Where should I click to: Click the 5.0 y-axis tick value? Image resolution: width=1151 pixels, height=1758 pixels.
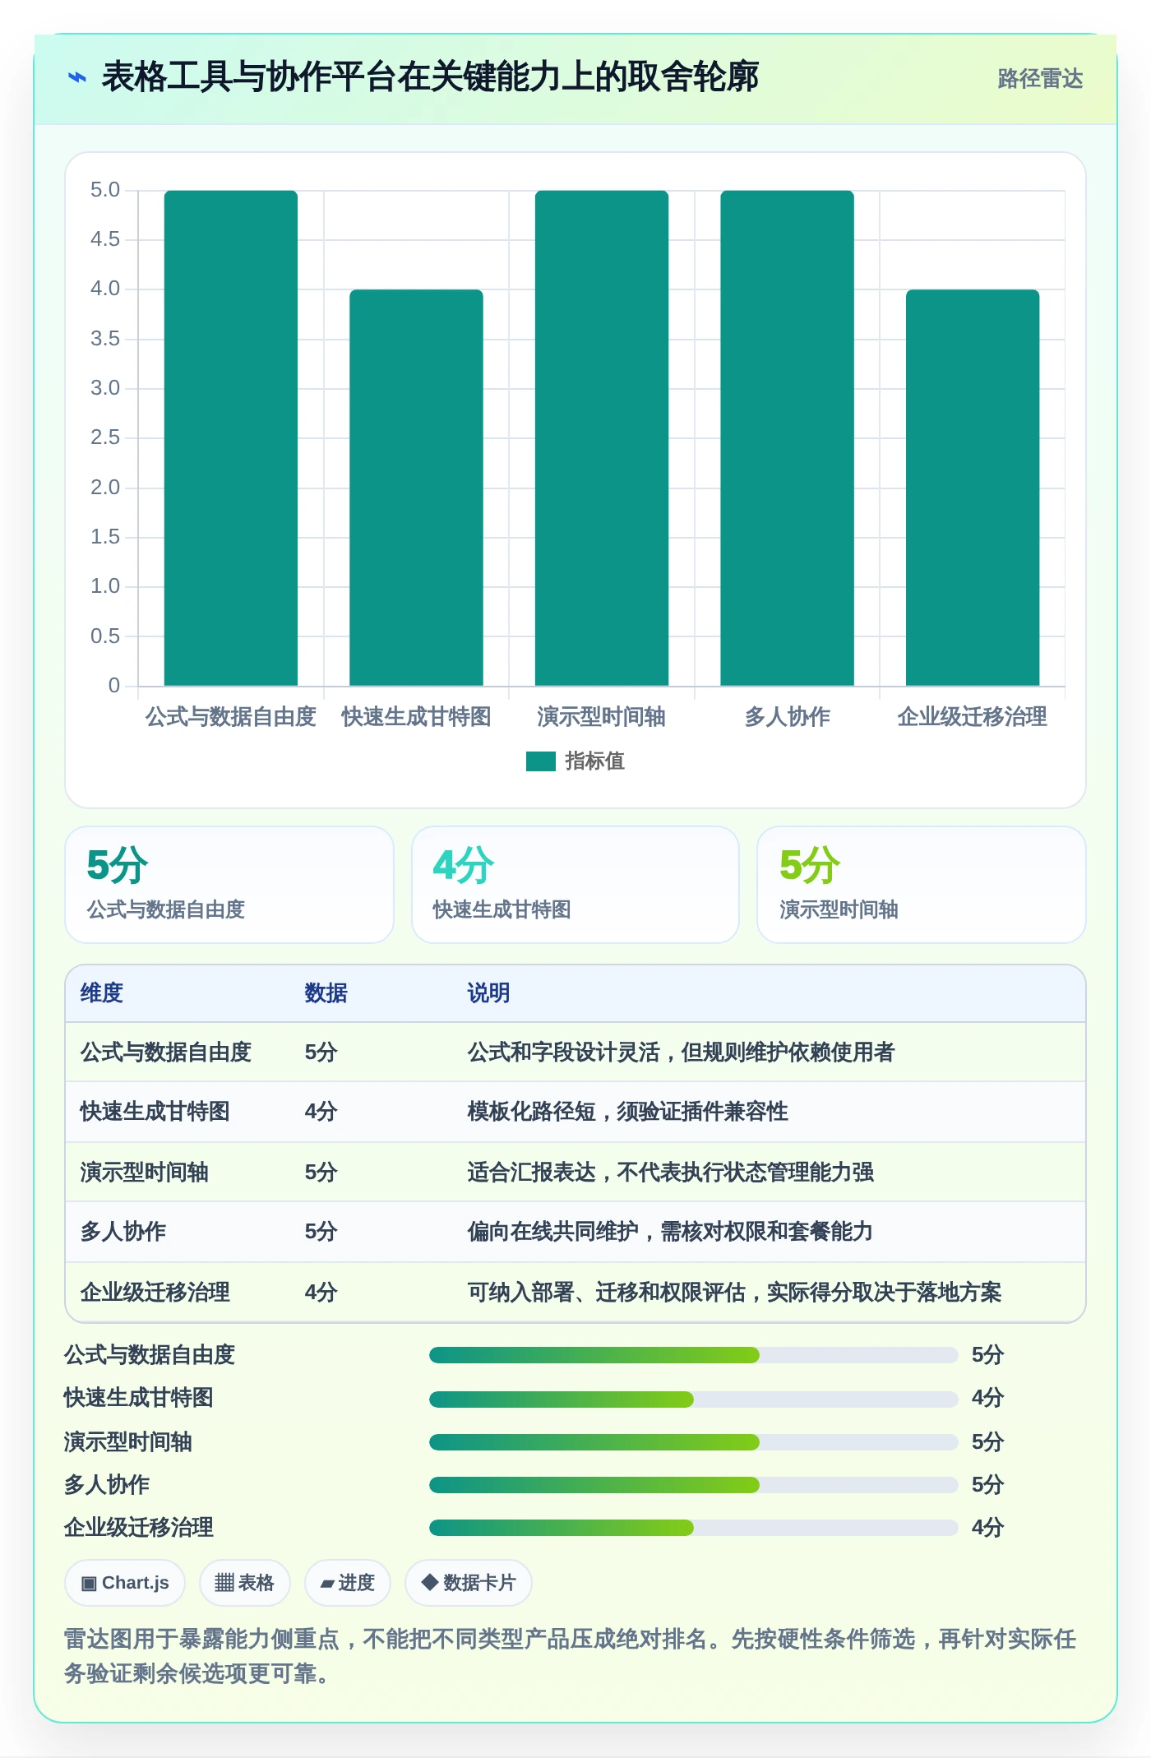105,190
